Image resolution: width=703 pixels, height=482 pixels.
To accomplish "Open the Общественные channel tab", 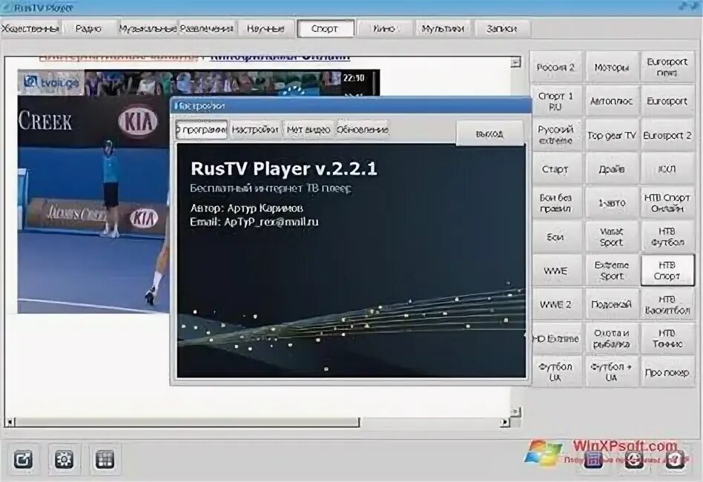I will pyautogui.click(x=30, y=29).
